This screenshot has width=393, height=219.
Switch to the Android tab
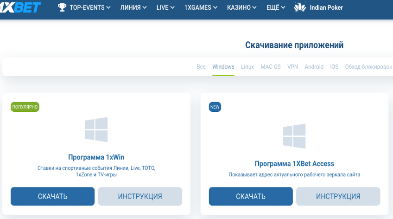[x=314, y=67]
